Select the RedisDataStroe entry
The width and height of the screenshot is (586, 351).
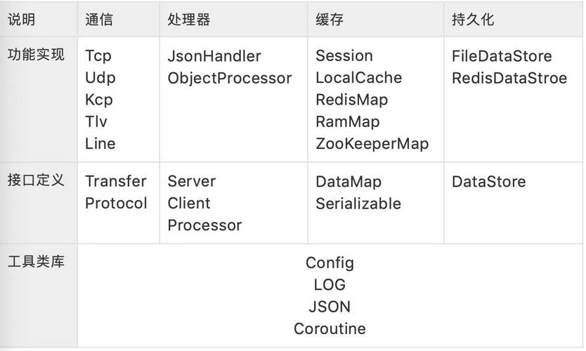pos(509,79)
